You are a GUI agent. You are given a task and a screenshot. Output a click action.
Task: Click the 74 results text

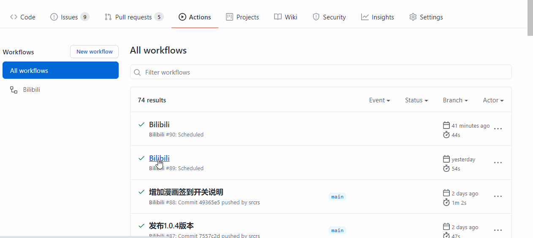point(152,100)
